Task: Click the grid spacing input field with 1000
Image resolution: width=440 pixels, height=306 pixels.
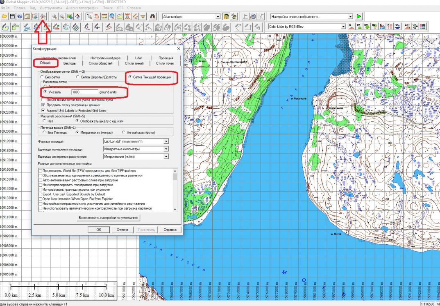Action: point(84,92)
